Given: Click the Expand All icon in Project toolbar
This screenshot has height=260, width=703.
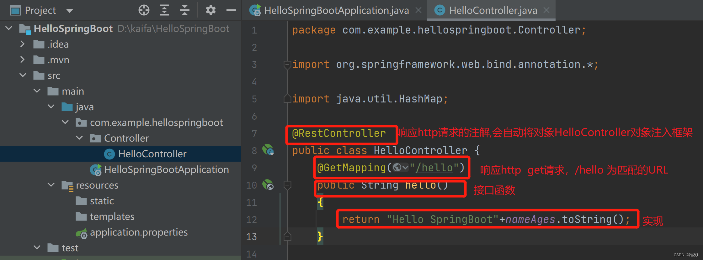Looking at the screenshot, I should [x=164, y=10].
